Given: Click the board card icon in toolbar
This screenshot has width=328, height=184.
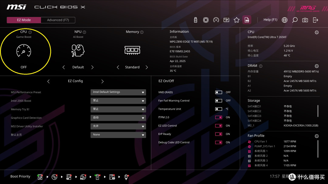Looking at the screenshot, I should pos(226,20).
